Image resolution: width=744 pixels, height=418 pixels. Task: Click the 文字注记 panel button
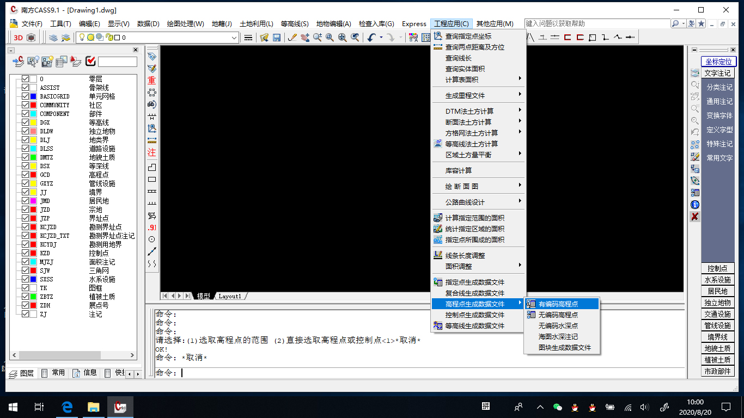point(717,73)
